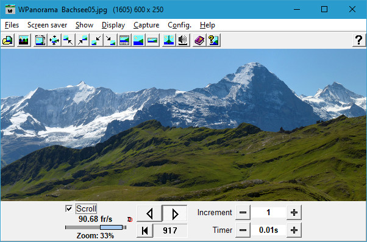Click the small red marker beside the speed bar

coord(130,219)
